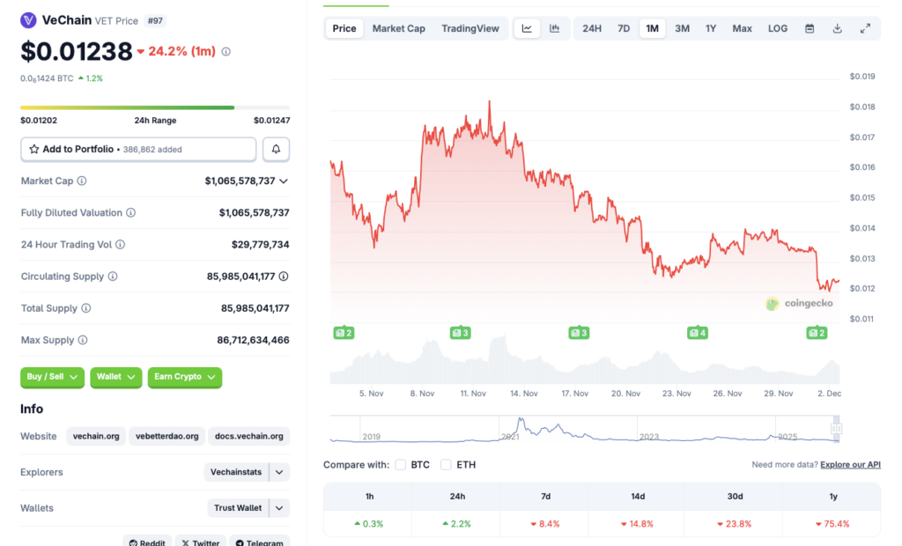
Task: Open the Circulating Supply info icon
Action: tap(111, 276)
